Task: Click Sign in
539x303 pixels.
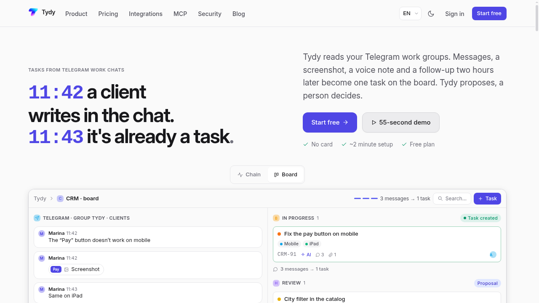Action: 455,14
